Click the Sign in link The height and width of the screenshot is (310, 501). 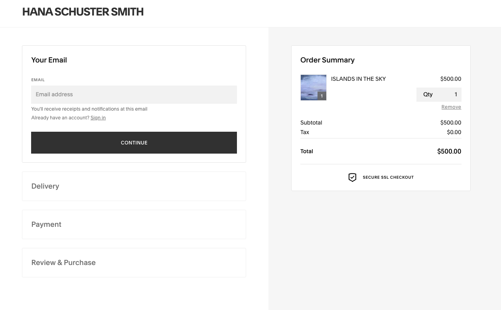98,118
